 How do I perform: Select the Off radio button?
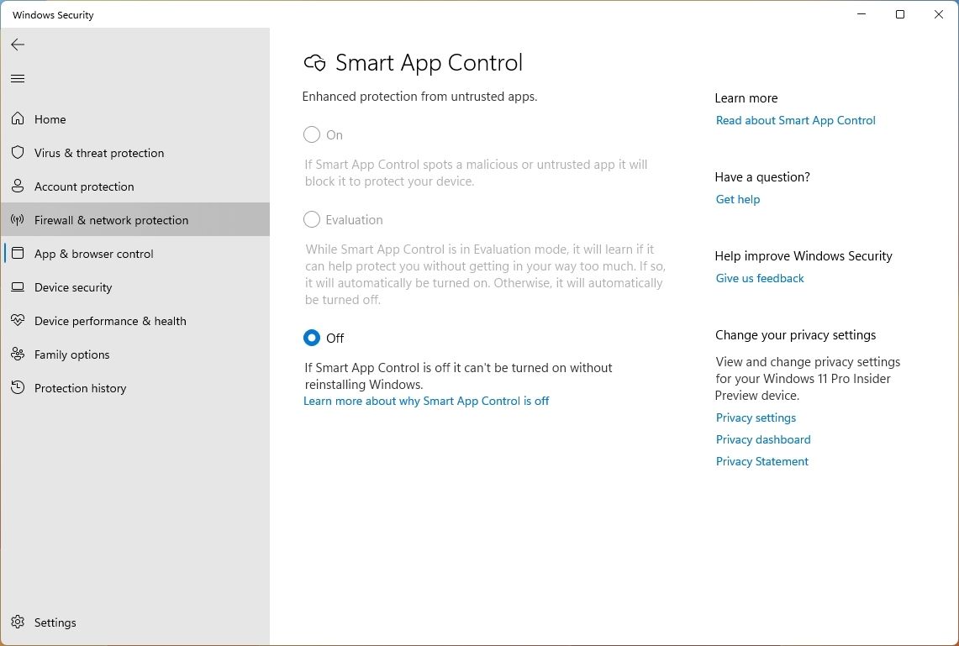312,338
